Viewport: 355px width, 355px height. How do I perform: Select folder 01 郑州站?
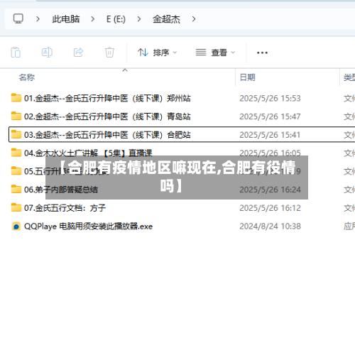(x=107, y=98)
